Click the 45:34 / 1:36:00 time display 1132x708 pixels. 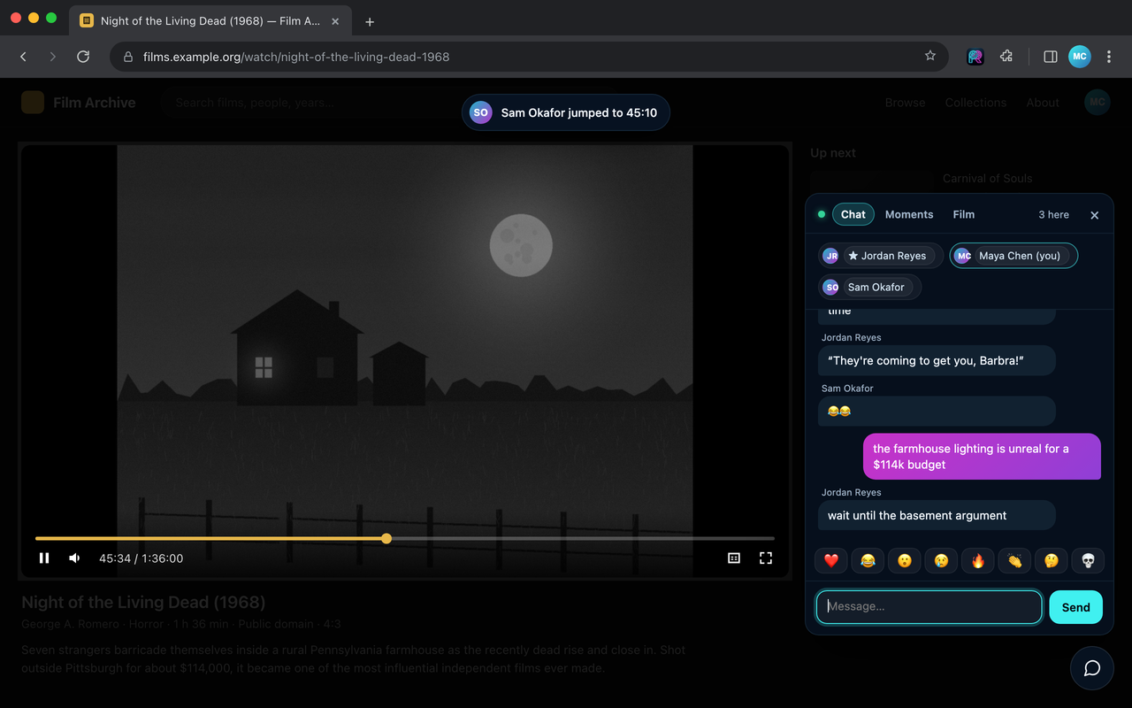click(141, 558)
